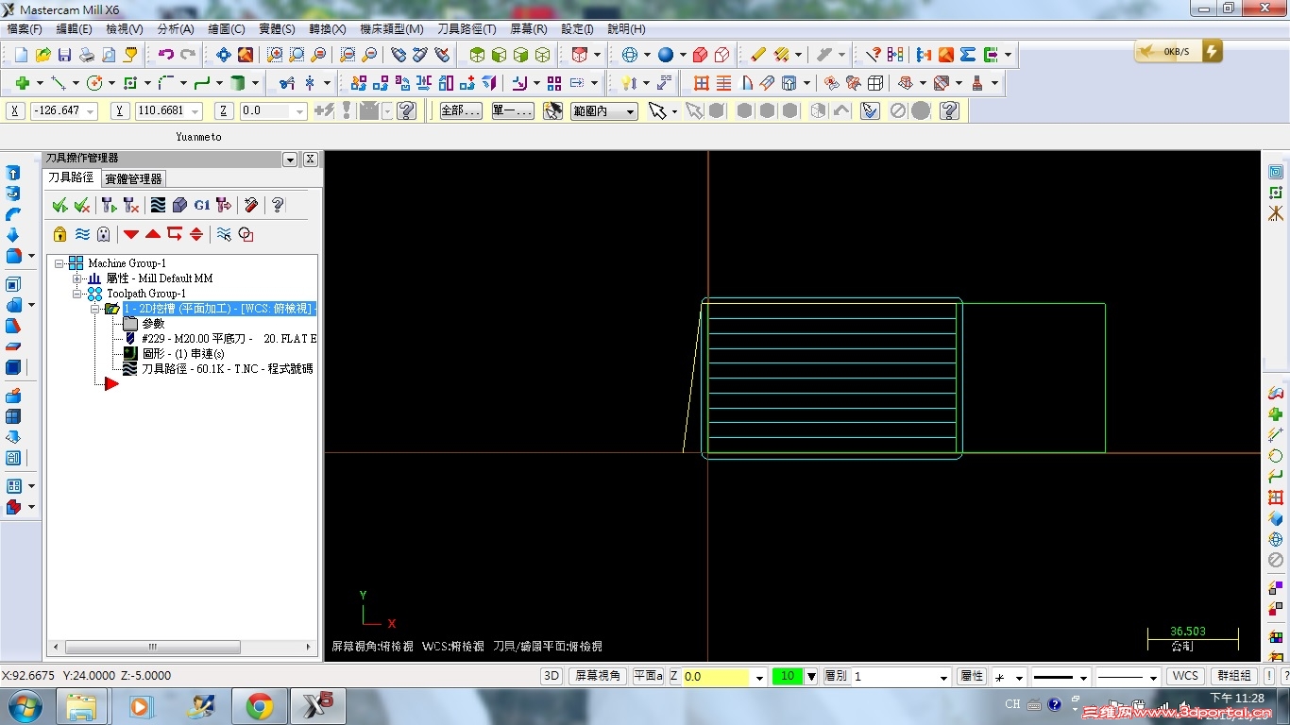Select all operations with the green check icon
This screenshot has width=1290, height=725.
tap(59, 205)
